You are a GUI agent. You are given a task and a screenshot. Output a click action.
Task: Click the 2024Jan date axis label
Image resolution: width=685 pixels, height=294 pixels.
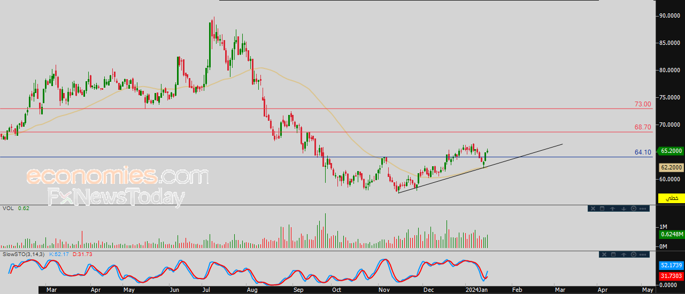pos(475,290)
